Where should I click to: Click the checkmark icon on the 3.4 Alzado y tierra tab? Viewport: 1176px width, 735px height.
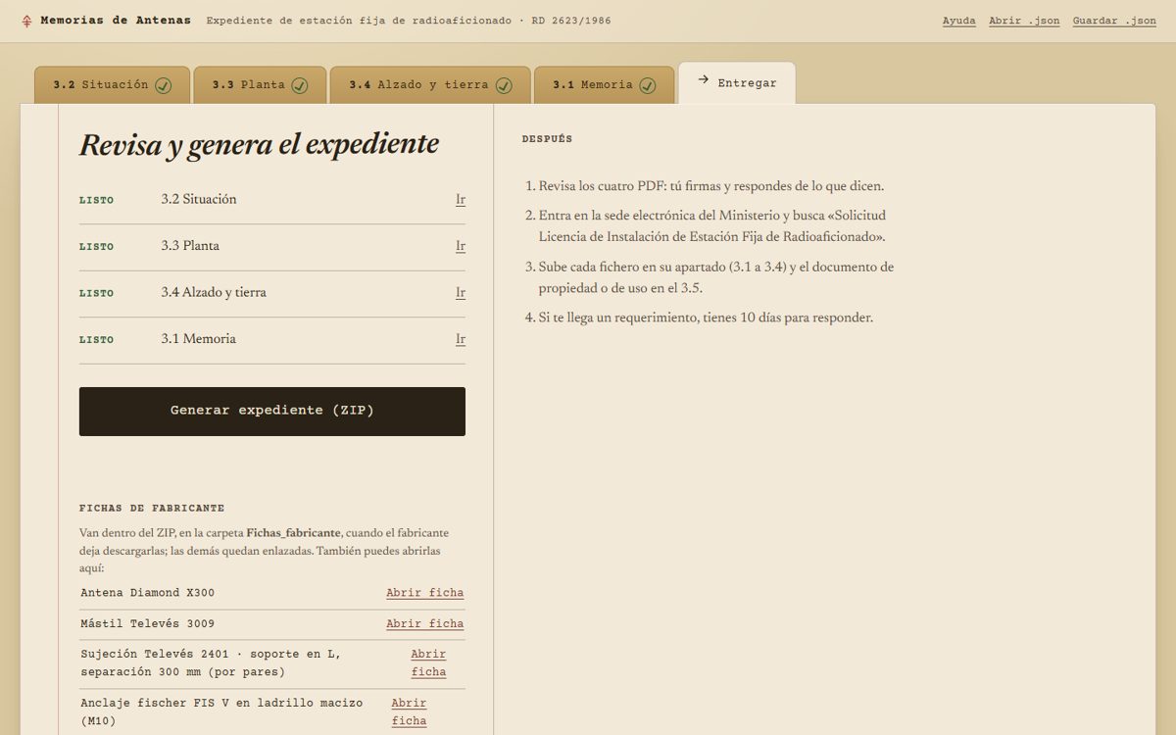(503, 85)
